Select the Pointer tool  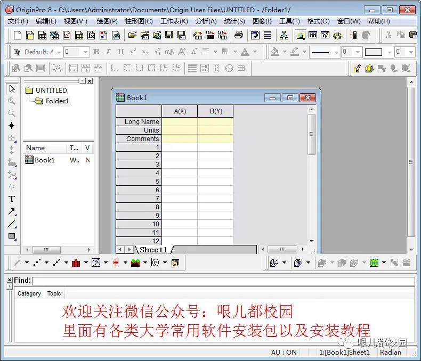(x=12, y=89)
